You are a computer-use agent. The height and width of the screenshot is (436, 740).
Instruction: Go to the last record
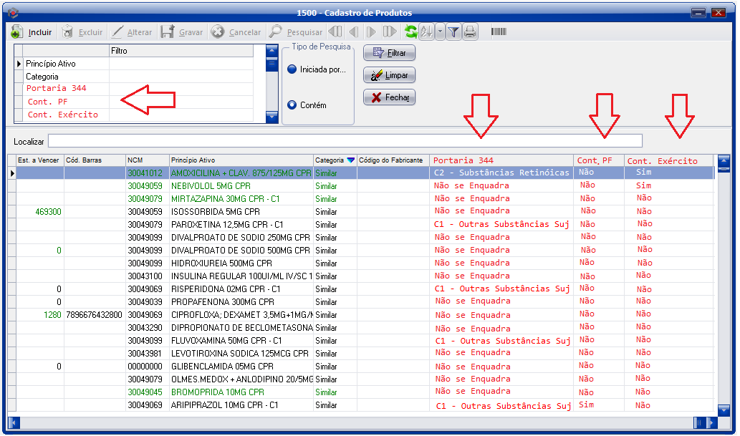pyautogui.click(x=389, y=32)
